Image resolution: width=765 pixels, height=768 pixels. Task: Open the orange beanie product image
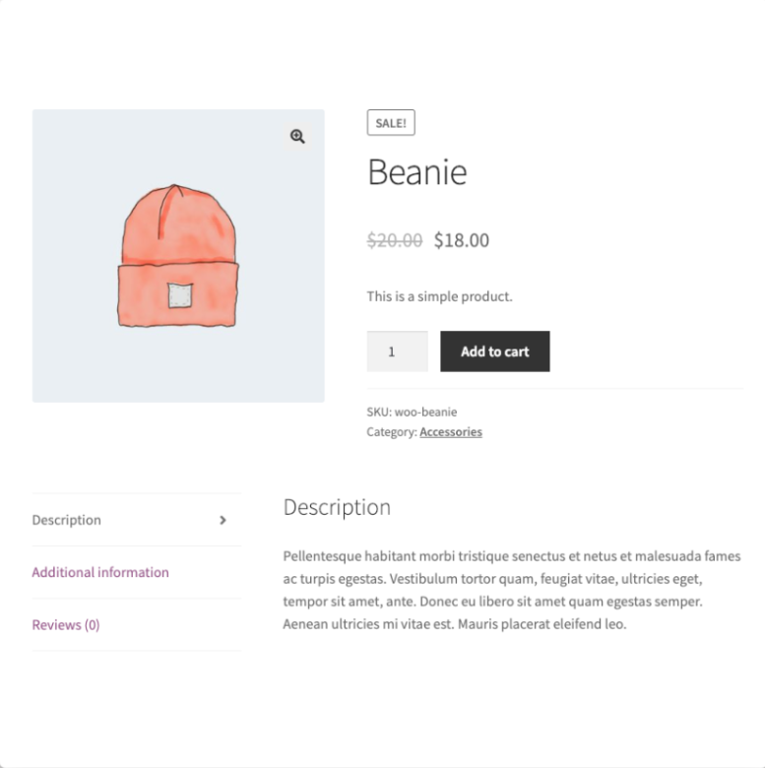pyautogui.click(x=177, y=256)
